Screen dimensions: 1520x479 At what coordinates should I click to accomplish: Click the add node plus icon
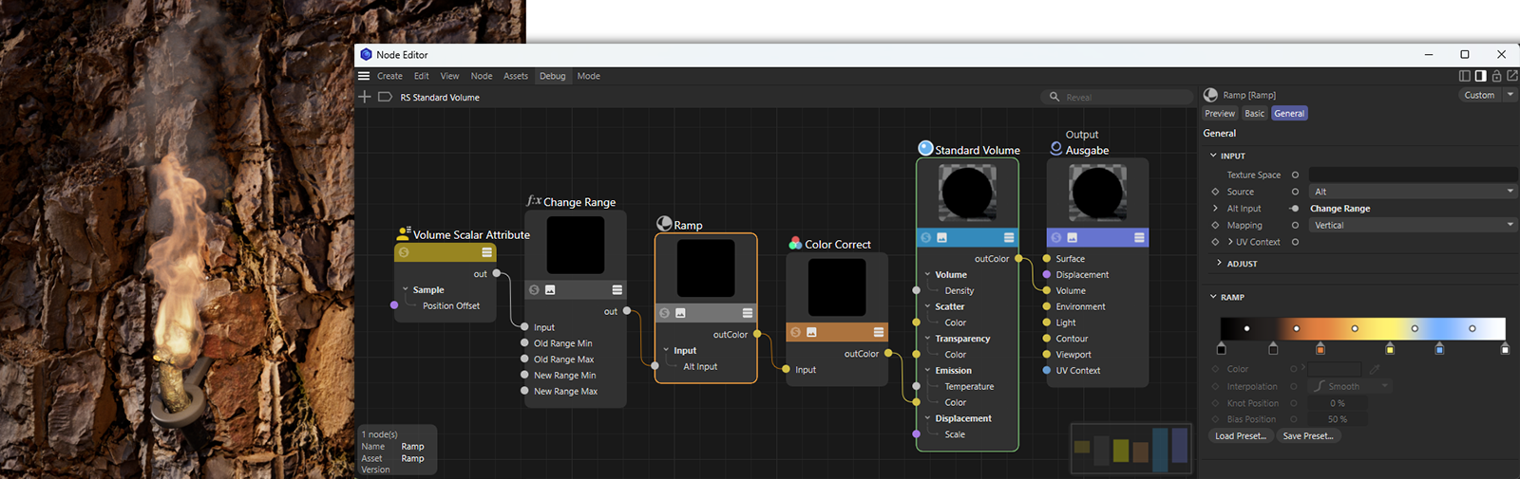tap(365, 97)
